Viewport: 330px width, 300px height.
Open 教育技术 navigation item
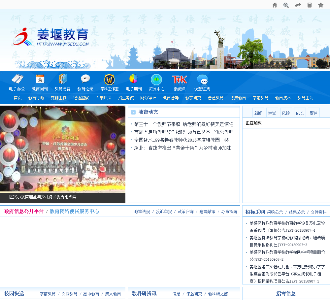pos(283,98)
